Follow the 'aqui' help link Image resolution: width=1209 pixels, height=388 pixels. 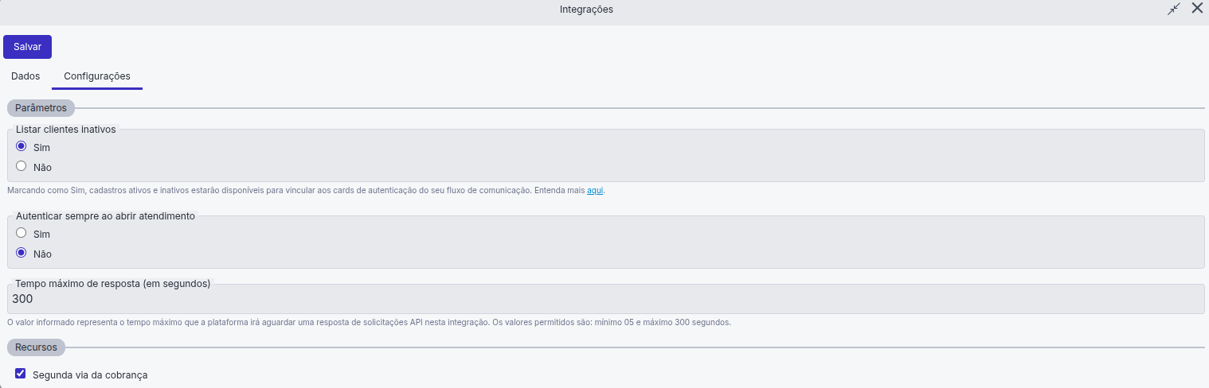pyautogui.click(x=595, y=191)
